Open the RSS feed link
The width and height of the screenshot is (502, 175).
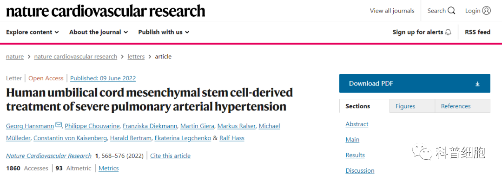478,32
